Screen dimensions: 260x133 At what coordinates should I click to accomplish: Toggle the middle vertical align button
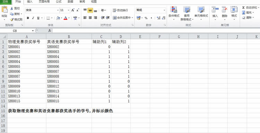[90, 10]
